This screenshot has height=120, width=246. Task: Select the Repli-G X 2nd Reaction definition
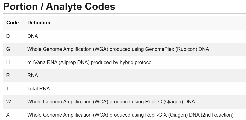pos(130,115)
